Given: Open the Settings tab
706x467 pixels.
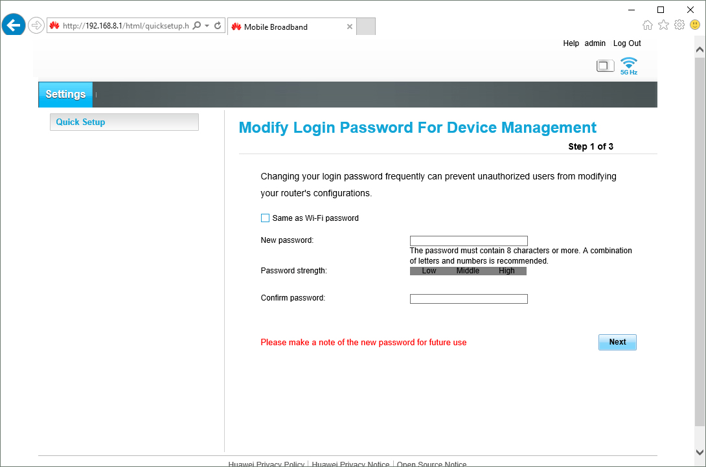Looking at the screenshot, I should pyautogui.click(x=65, y=95).
